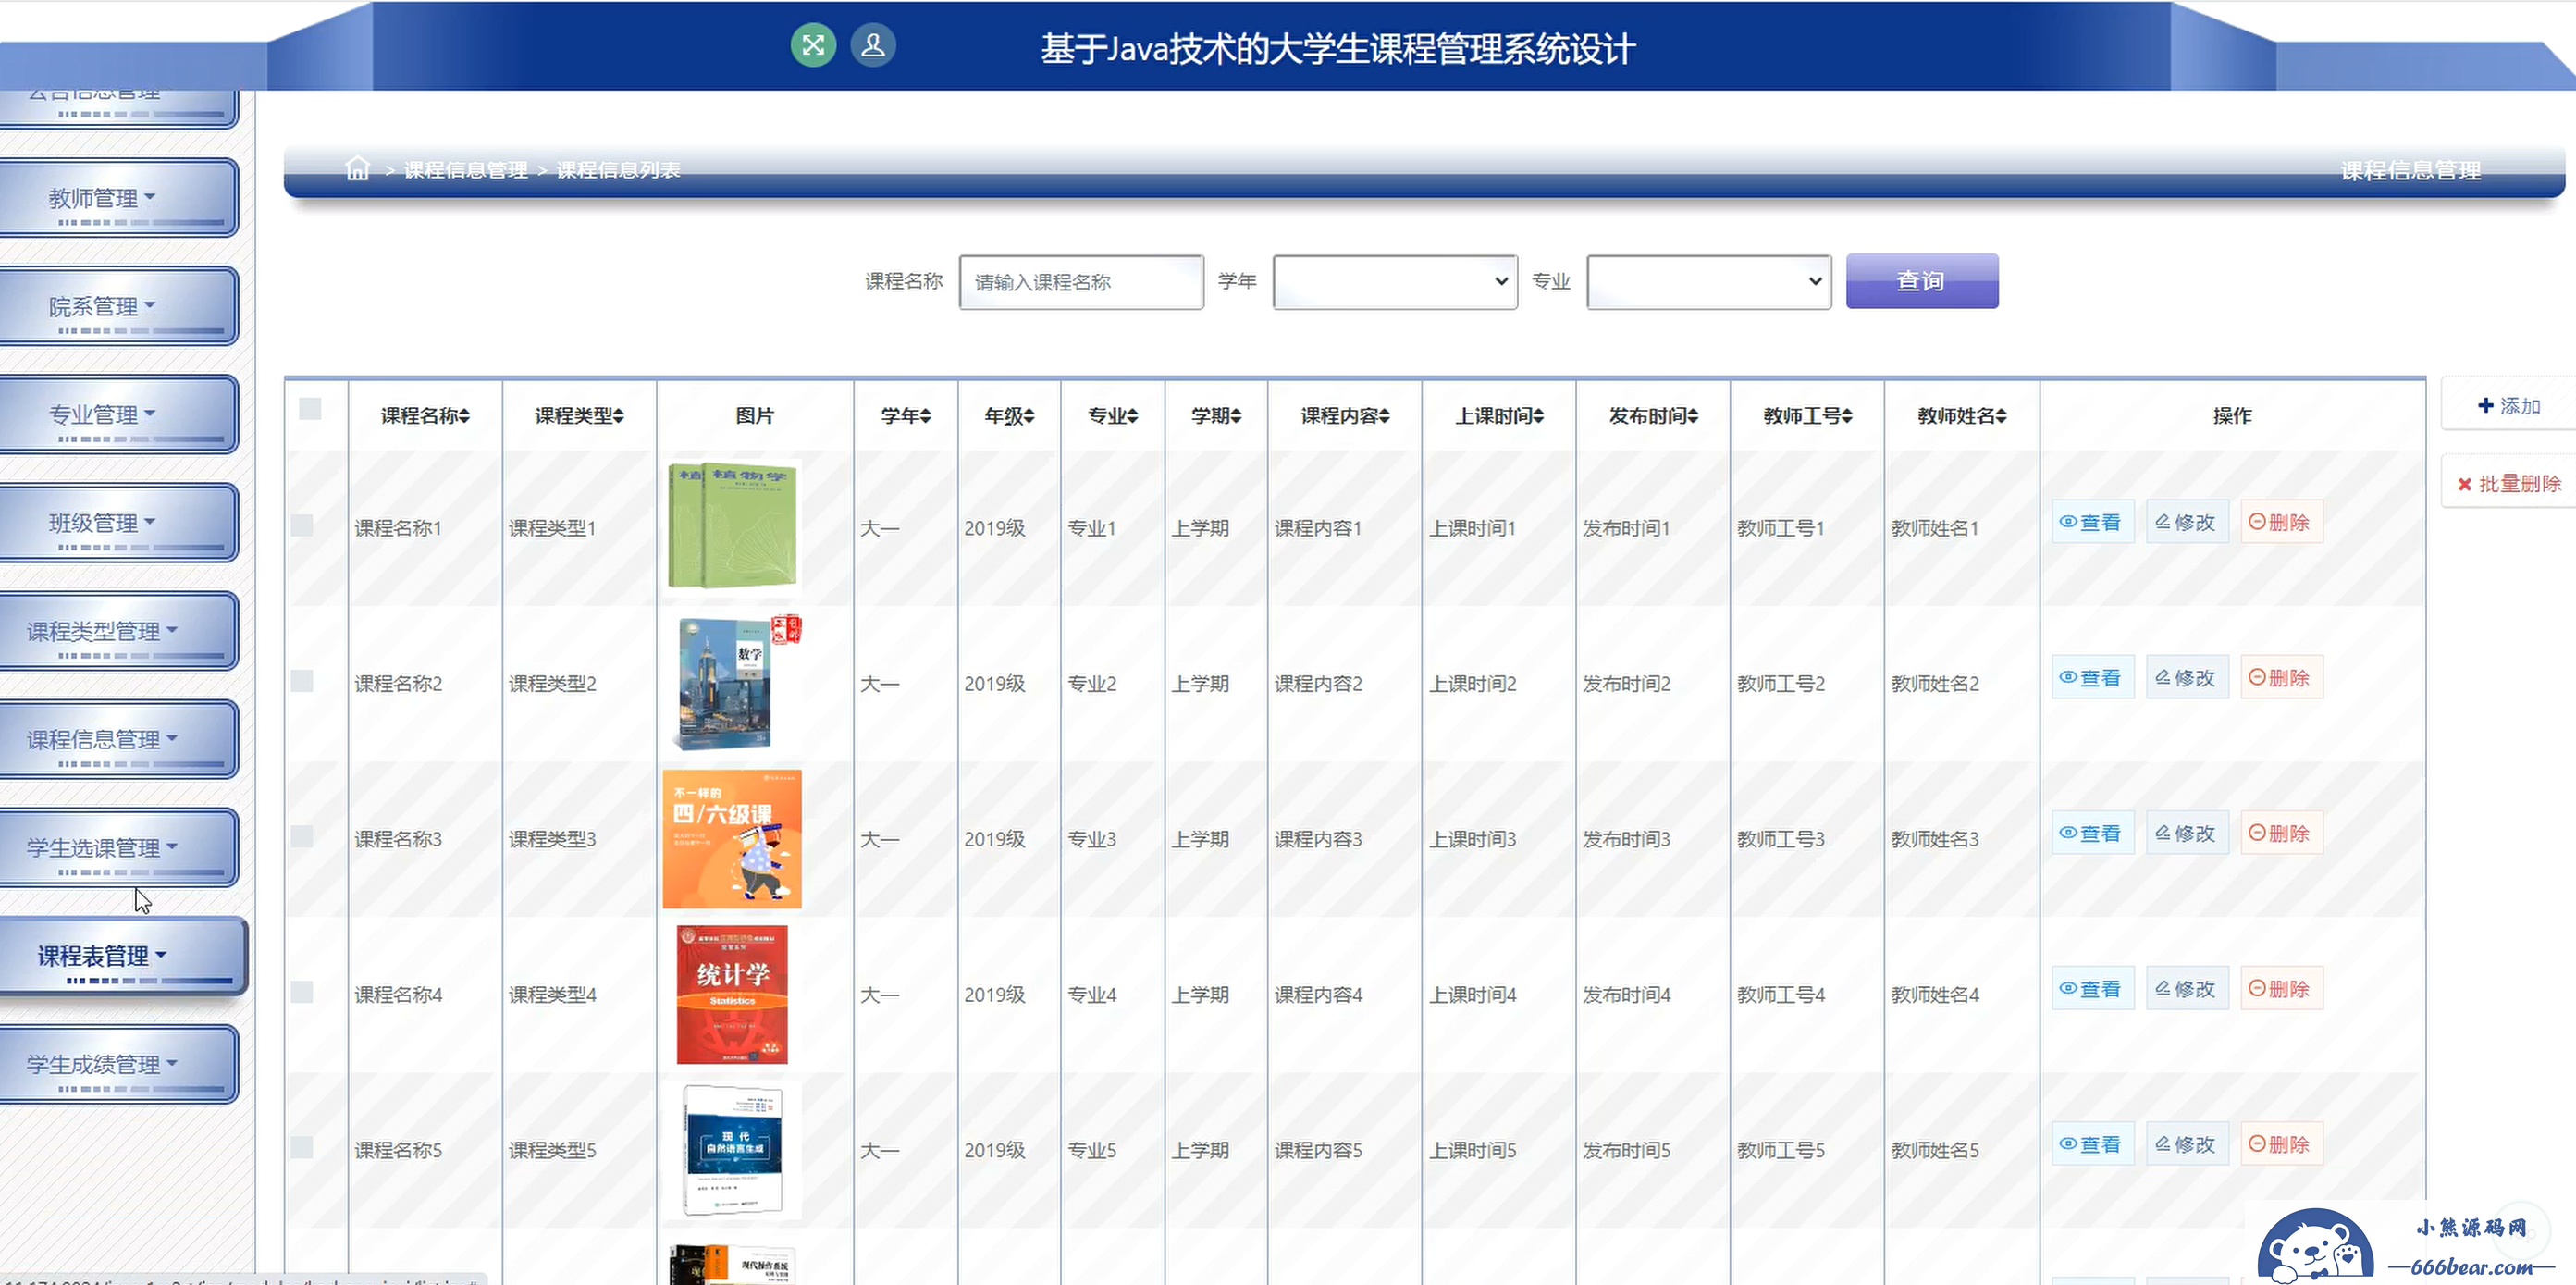Click the 批量删除 batch delete button
Image resolution: width=2576 pixels, height=1285 pixels.
click(2508, 483)
